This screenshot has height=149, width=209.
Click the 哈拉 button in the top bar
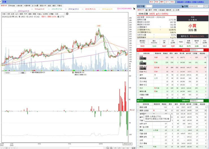(x=172, y=2)
